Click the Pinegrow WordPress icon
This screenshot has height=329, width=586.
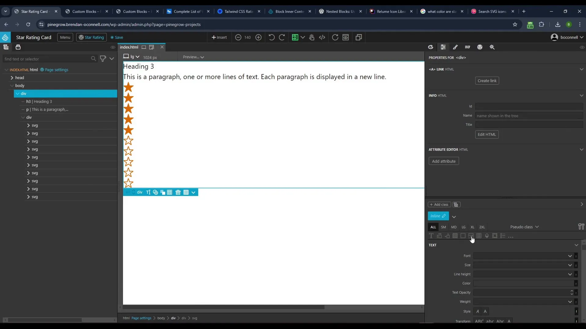(x=480, y=47)
